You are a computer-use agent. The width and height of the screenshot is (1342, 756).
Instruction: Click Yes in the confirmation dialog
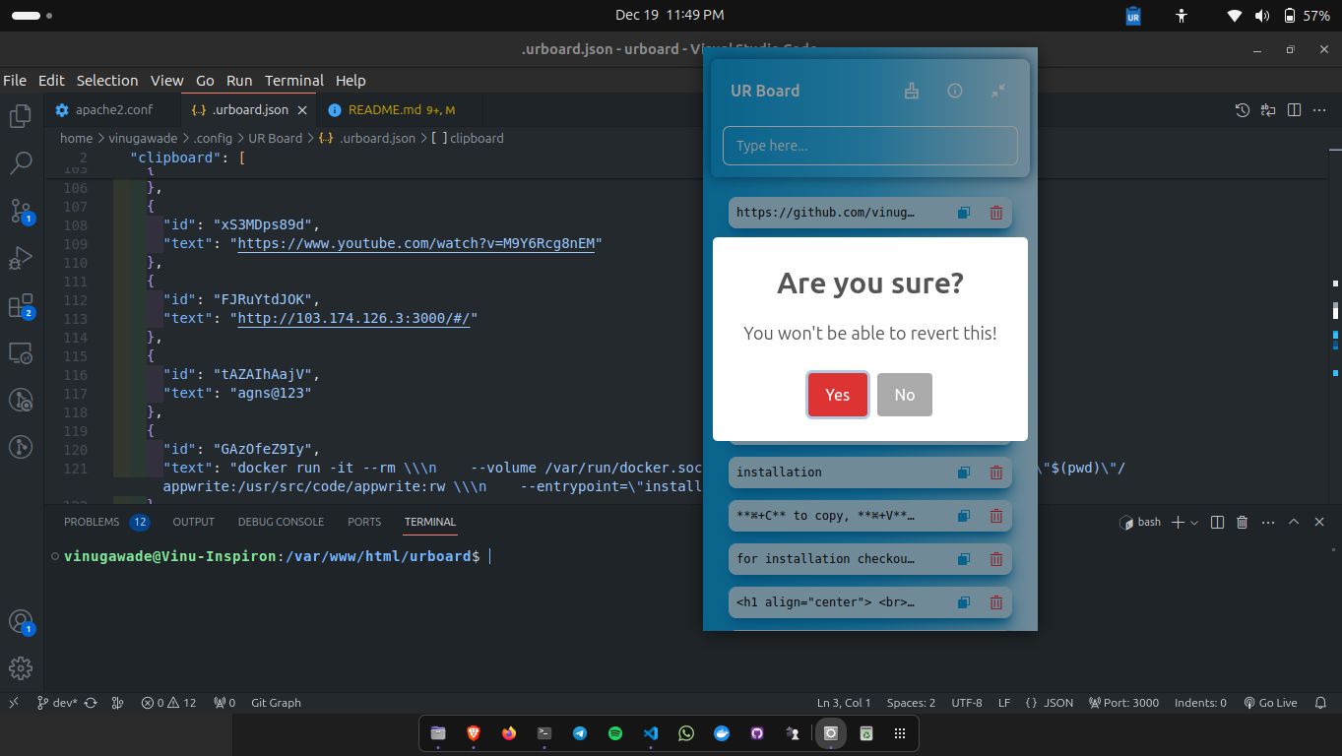[837, 394]
